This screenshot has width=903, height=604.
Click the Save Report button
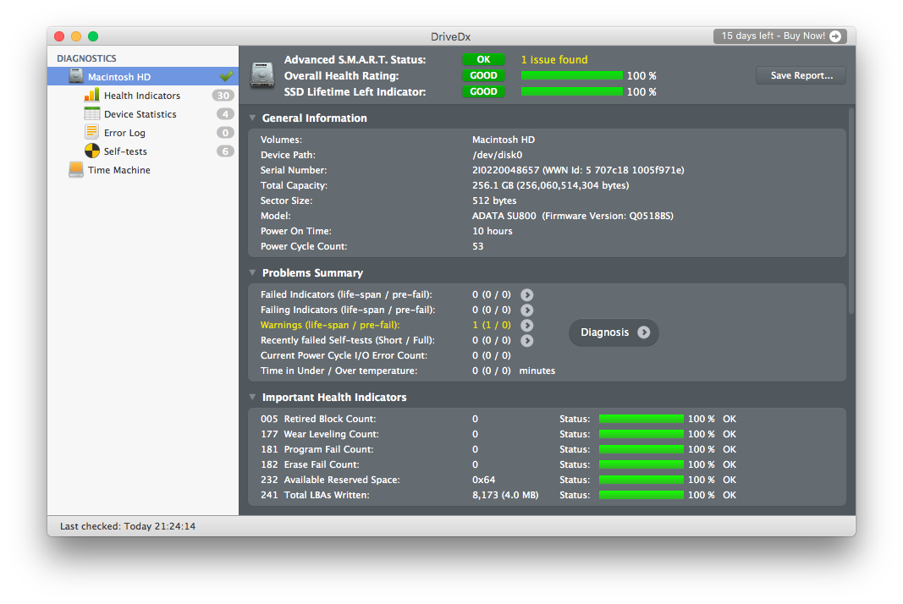coord(801,75)
